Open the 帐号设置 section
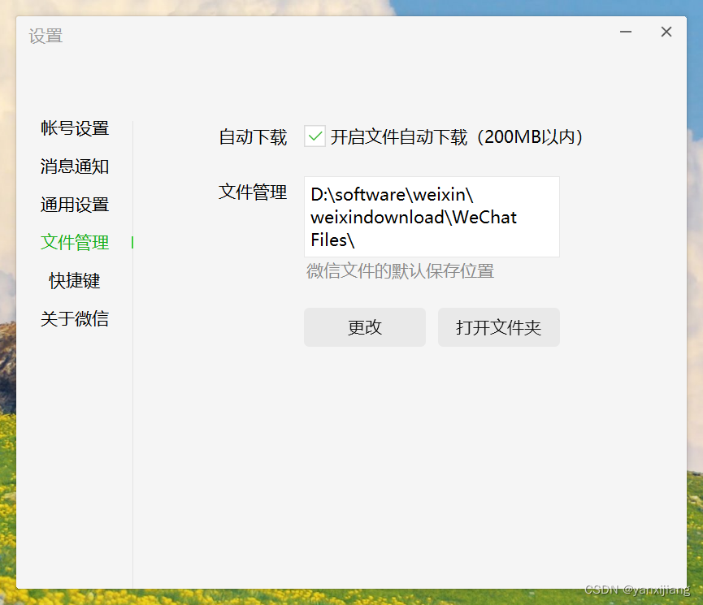Screen dimensions: 703x605 click(75, 128)
